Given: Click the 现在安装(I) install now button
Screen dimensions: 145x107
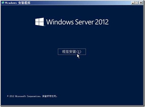Looking at the screenshot, I should 72,52.
